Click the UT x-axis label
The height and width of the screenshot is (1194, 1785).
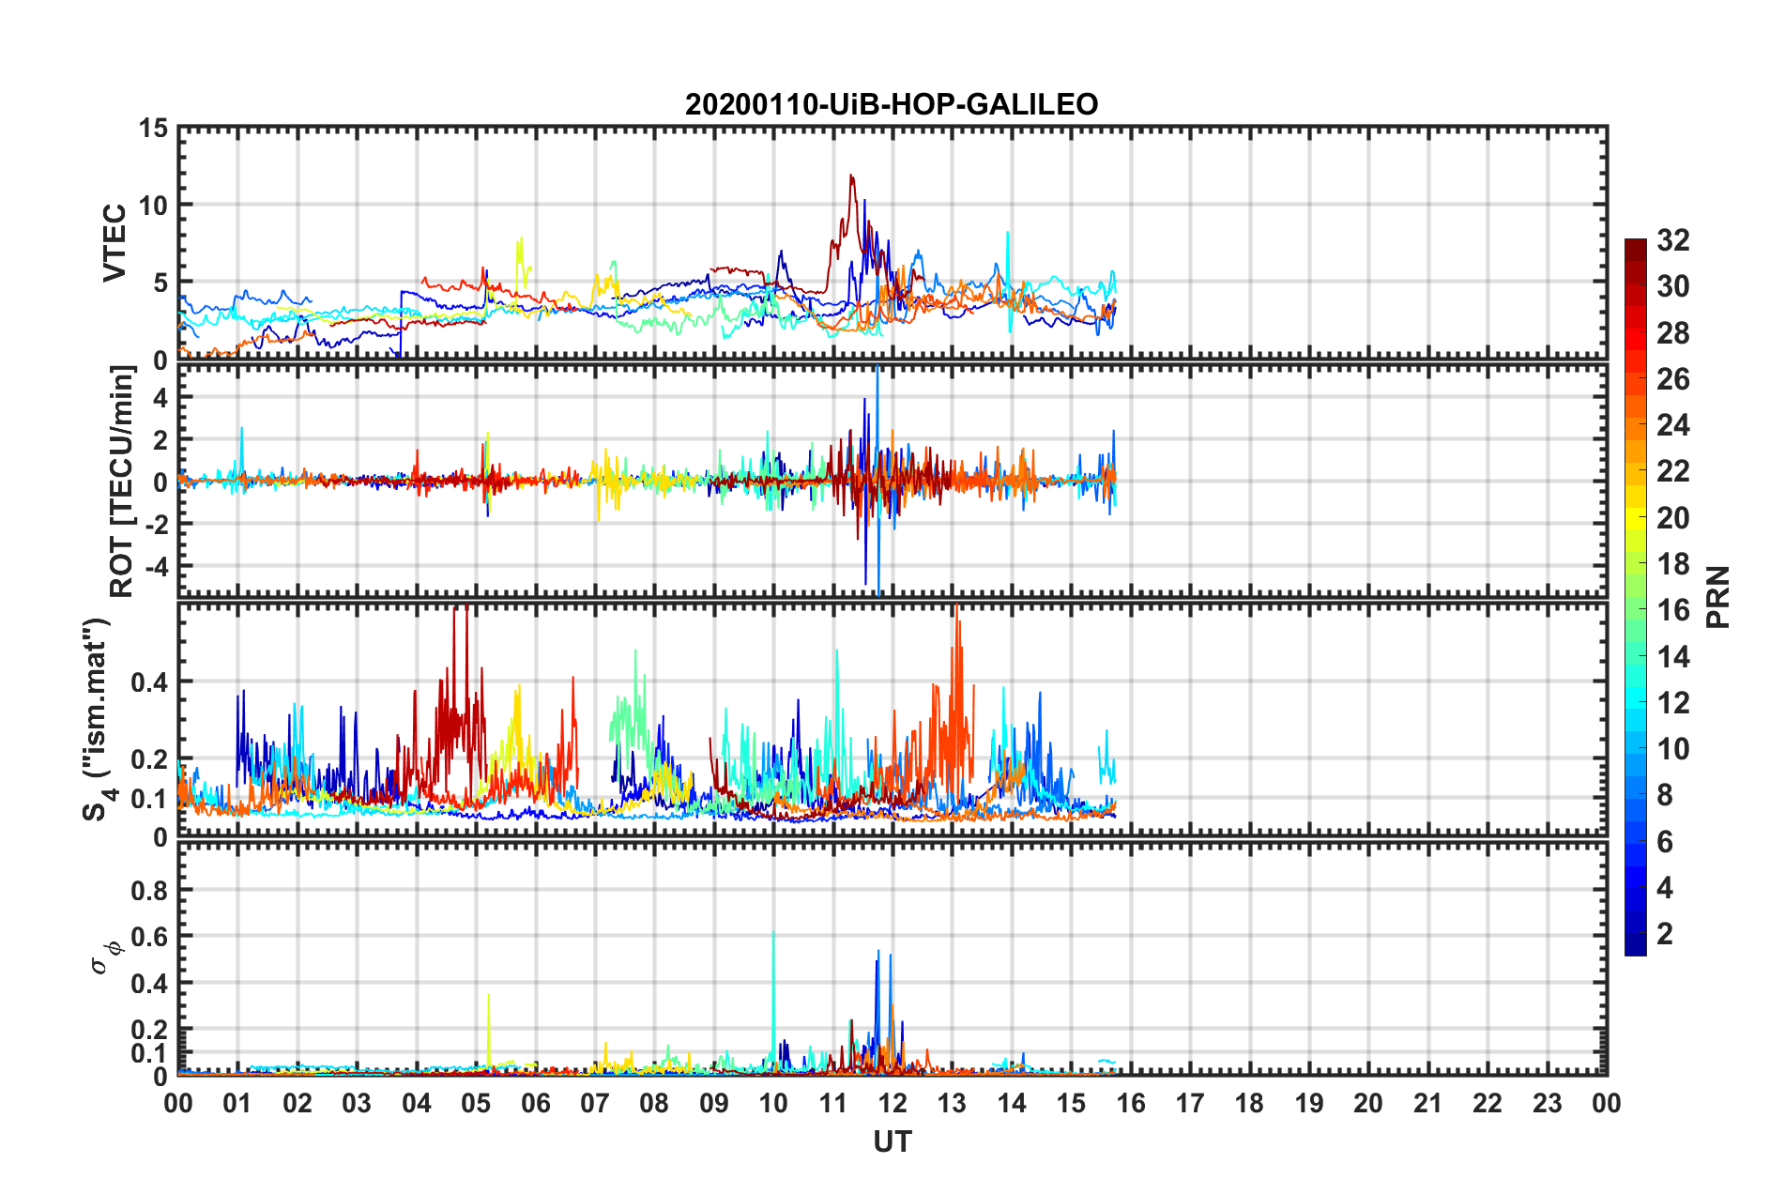[892, 1141]
